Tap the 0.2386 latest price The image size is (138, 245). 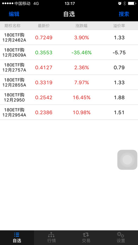pos(44,113)
